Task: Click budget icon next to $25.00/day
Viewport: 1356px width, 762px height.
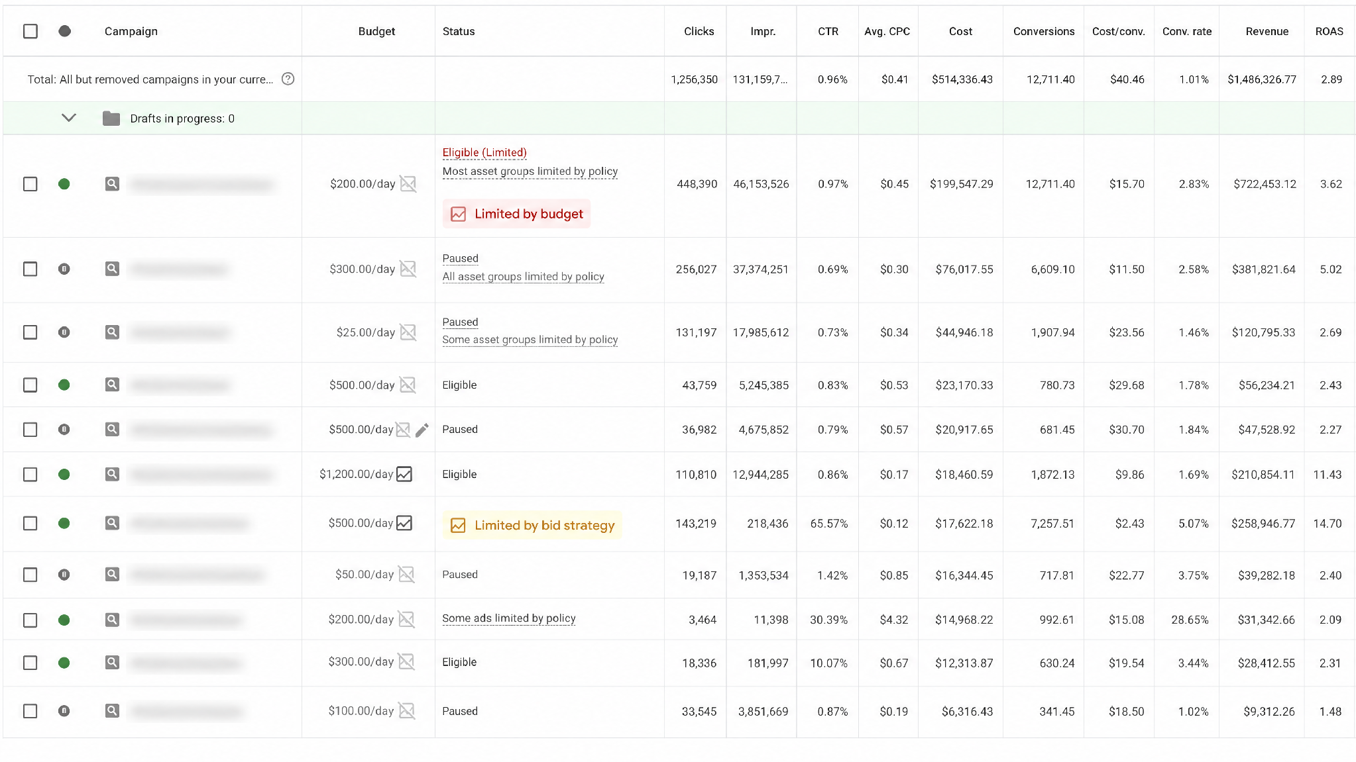Action: pyautogui.click(x=408, y=332)
